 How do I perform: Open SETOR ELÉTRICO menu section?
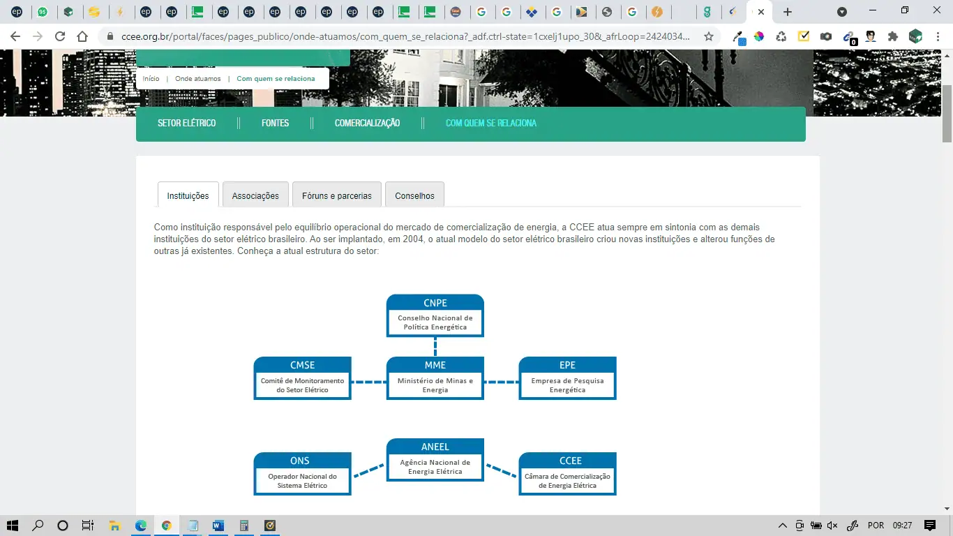(x=187, y=123)
